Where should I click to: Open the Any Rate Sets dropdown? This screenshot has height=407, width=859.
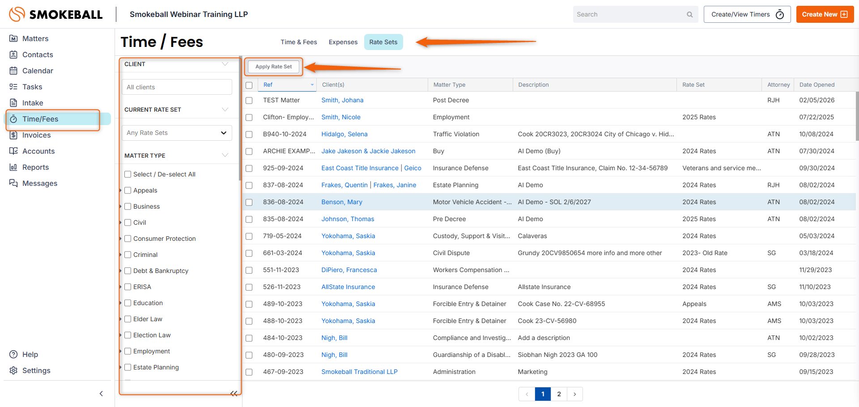[x=177, y=133]
